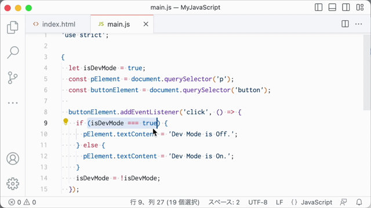The height and width of the screenshot is (208, 371).
Task: Split the editor to the right
Action: point(345,24)
